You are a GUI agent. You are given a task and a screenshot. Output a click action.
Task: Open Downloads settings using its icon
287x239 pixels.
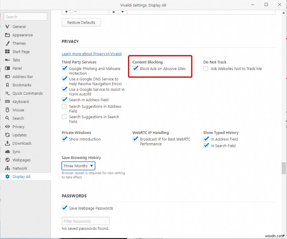[x=8, y=143]
